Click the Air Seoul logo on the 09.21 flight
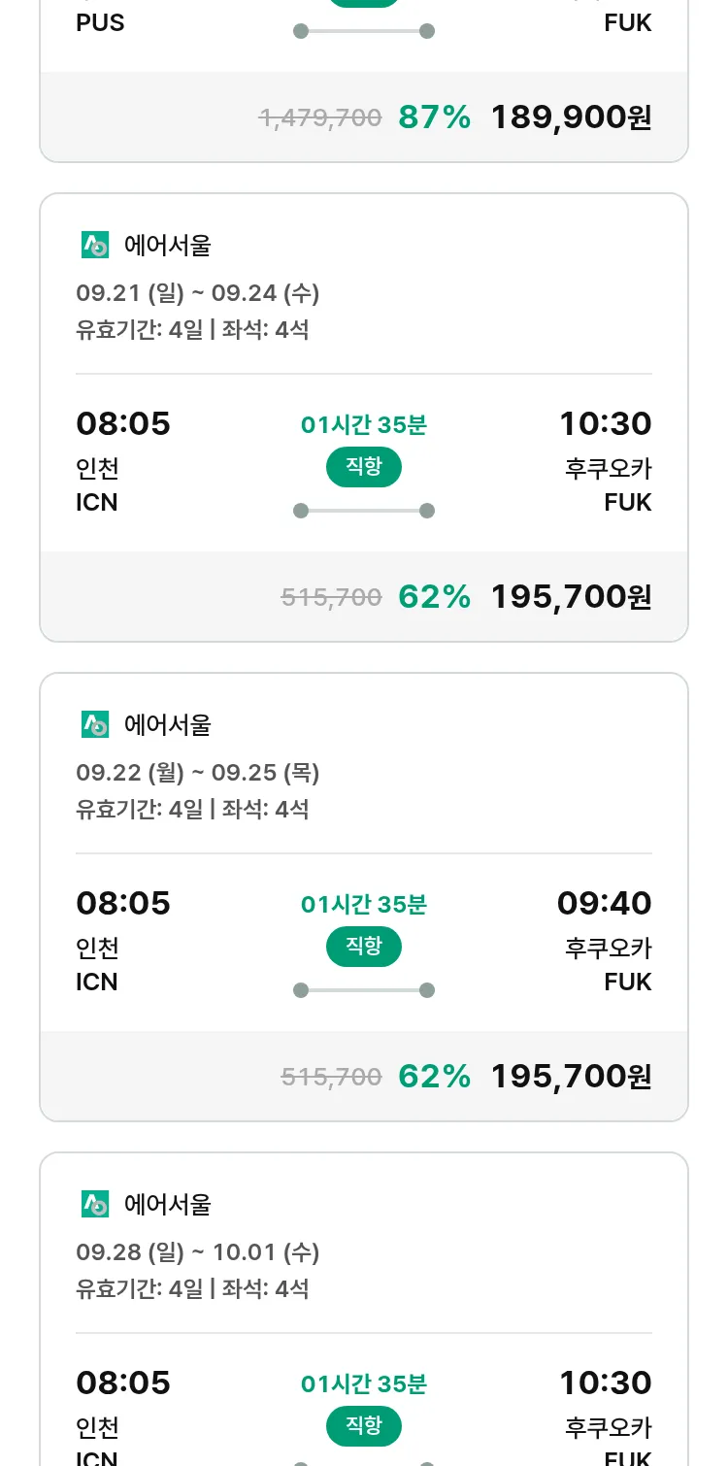728x1466 pixels. click(95, 246)
